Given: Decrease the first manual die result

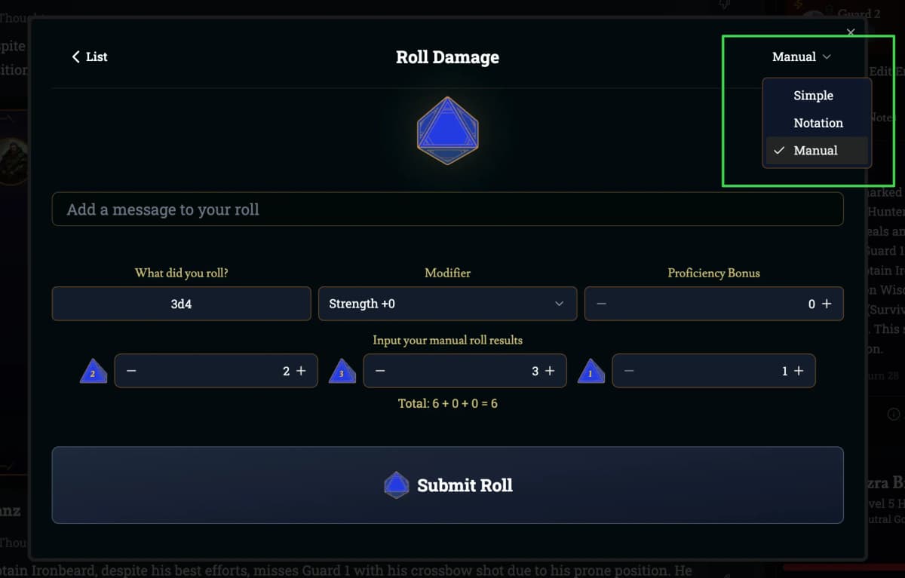Looking at the screenshot, I should [131, 371].
